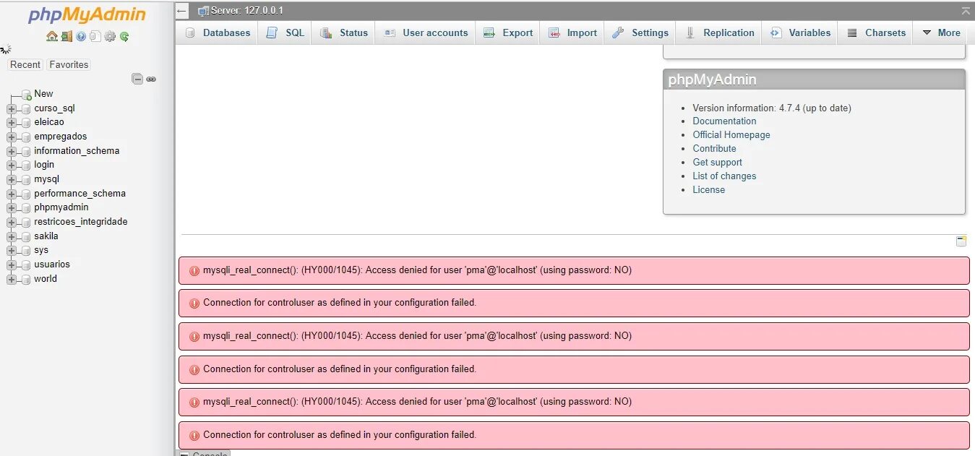This screenshot has height=456, width=975.
Task: Open the More dropdown menu
Action: click(941, 33)
